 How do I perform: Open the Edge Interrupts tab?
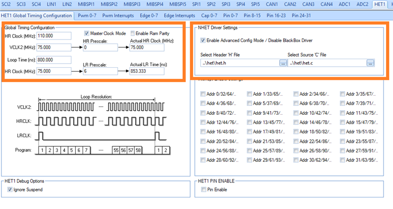point(181,16)
